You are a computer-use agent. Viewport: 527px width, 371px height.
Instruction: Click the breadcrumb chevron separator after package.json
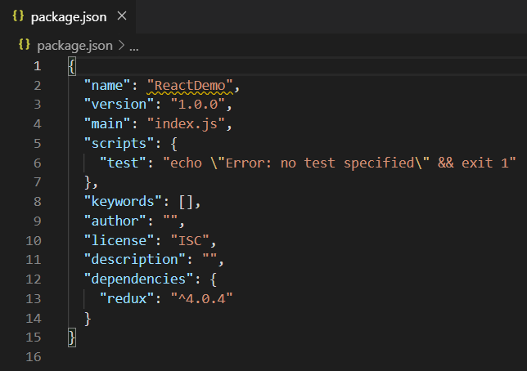click(x=122, y=47)
